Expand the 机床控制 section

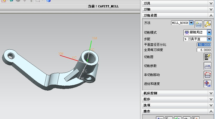pyautogui.click(x=178, y=93)
